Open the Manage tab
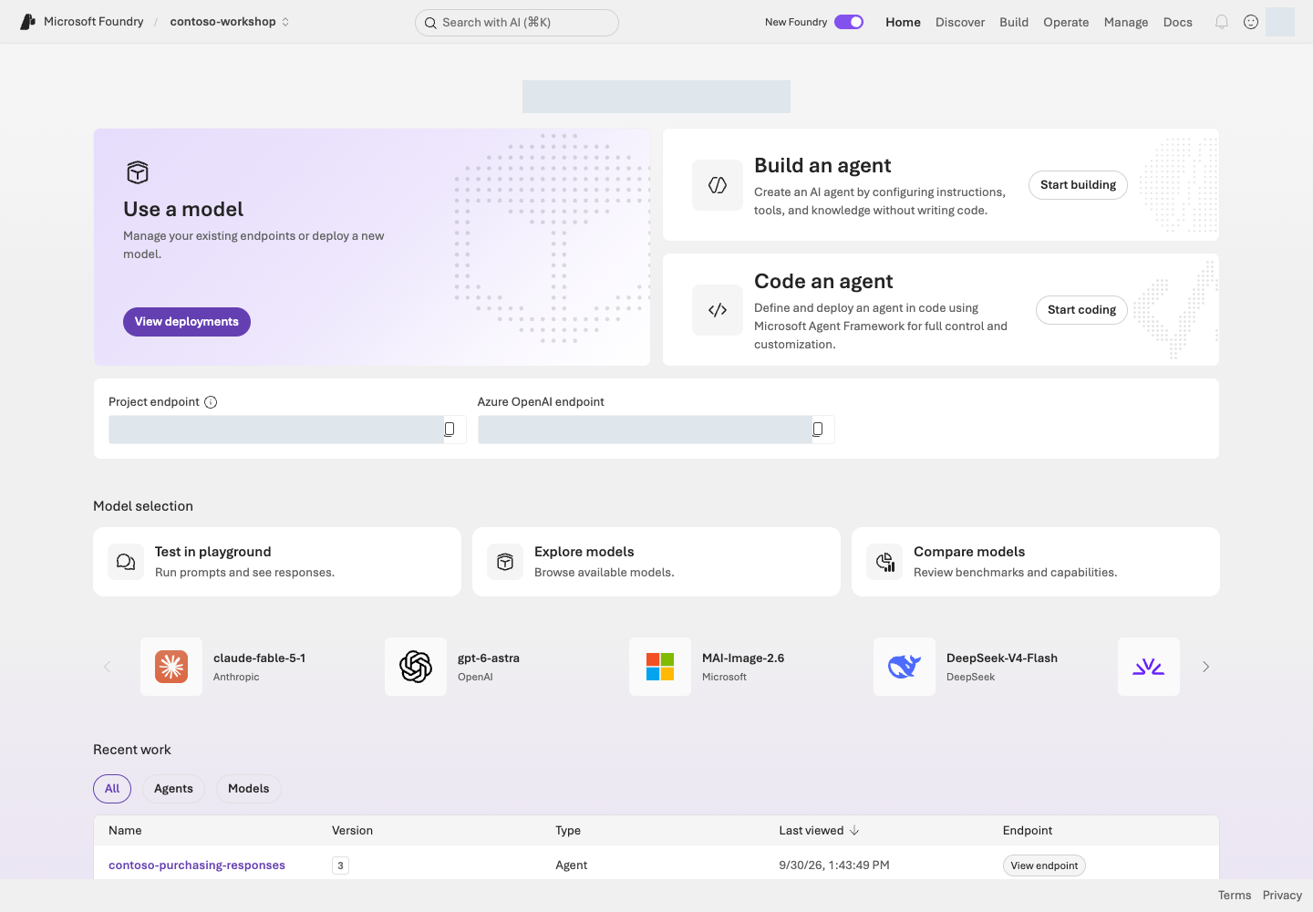The height and width of the screenshot is (912, 1313). click(1126, 22)
